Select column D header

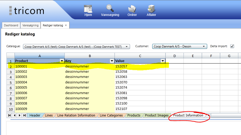(175, 56)
